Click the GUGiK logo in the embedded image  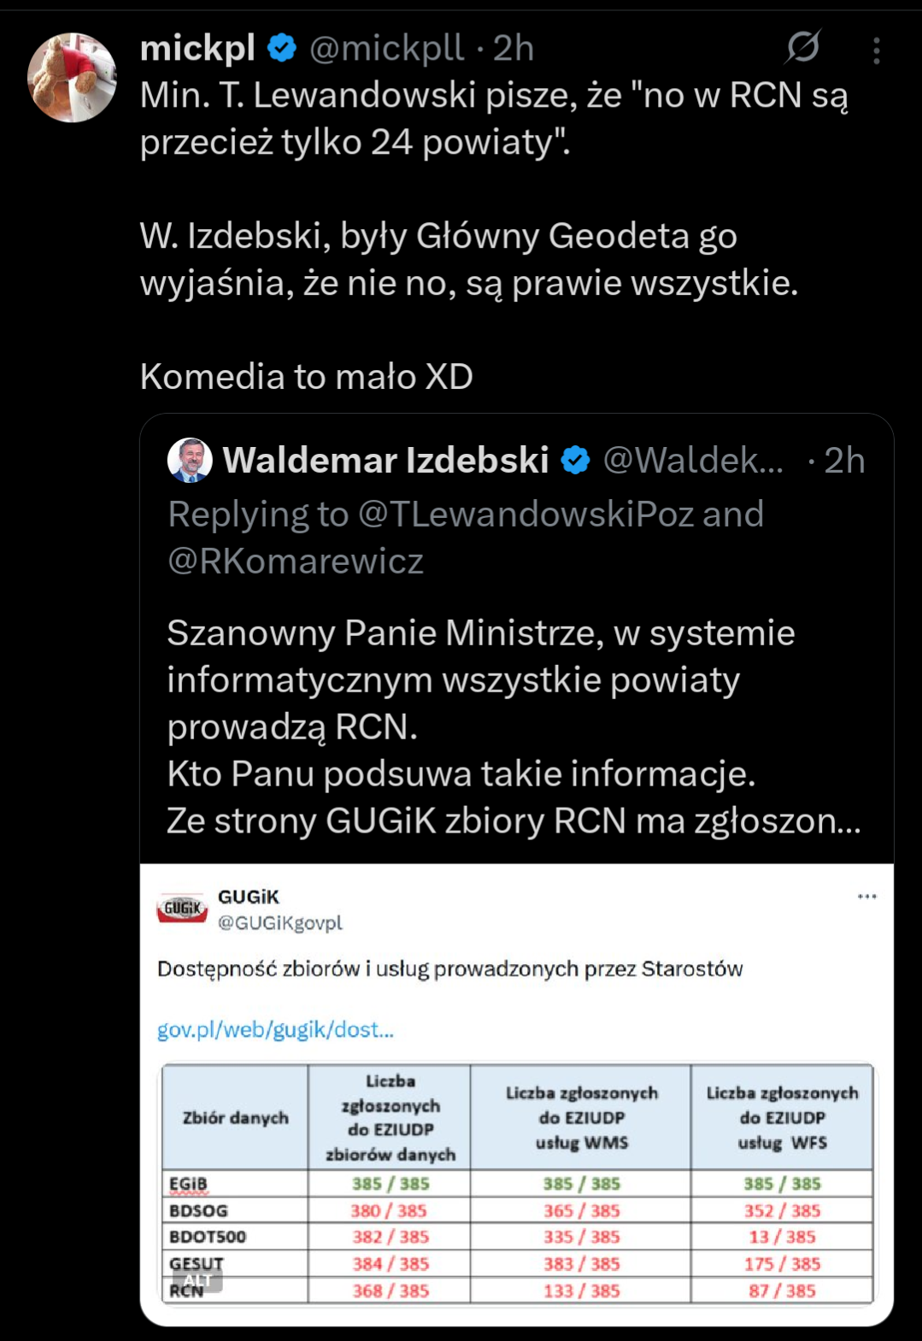[182, 908]
